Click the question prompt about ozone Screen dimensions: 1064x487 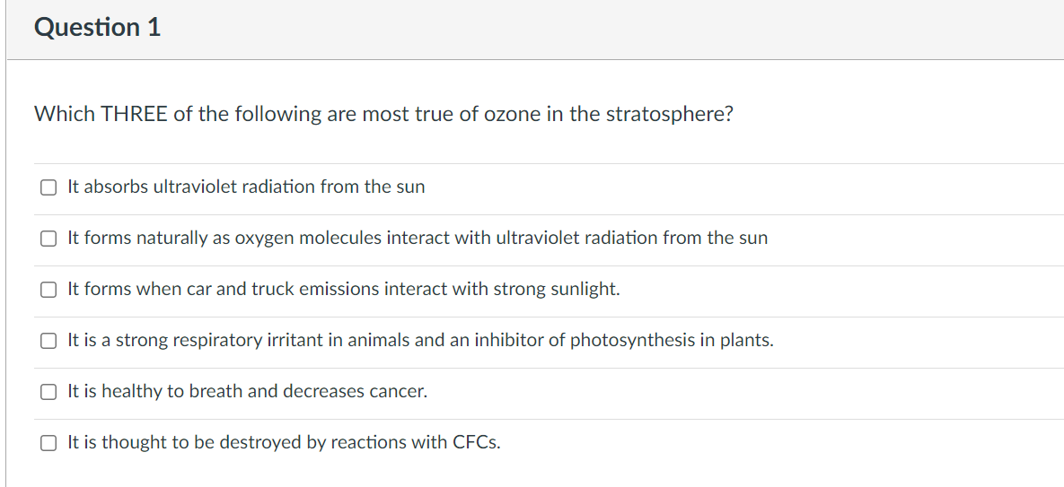coord(383,115)
